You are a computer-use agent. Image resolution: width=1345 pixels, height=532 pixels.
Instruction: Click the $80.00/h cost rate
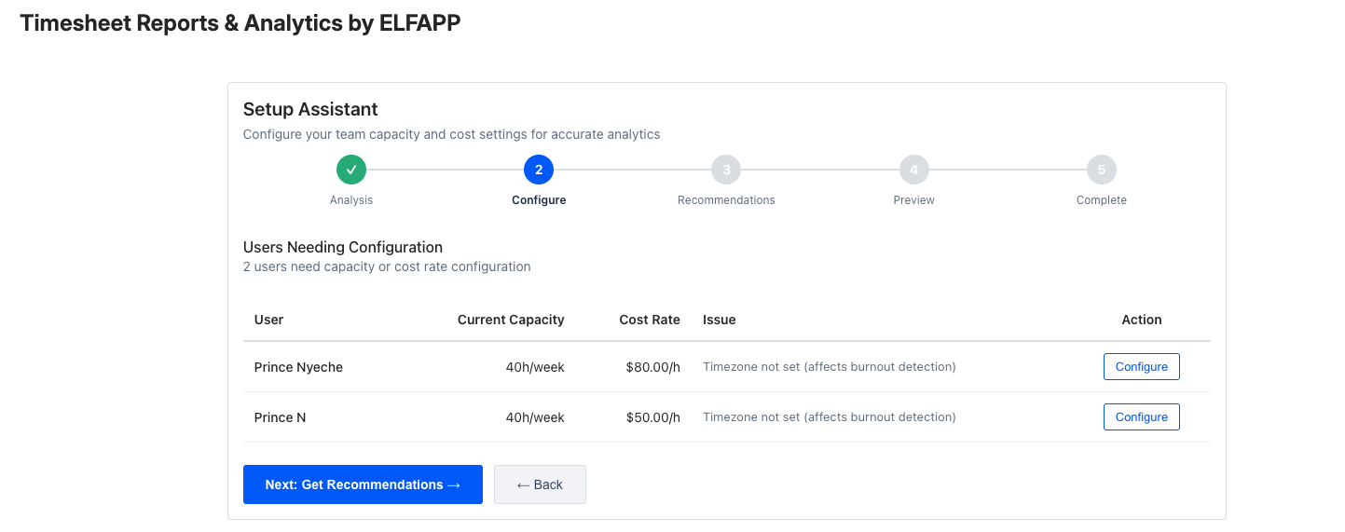point(653,367)
